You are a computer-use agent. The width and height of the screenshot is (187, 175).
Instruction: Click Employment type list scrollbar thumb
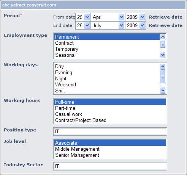(x=163, y=44)
